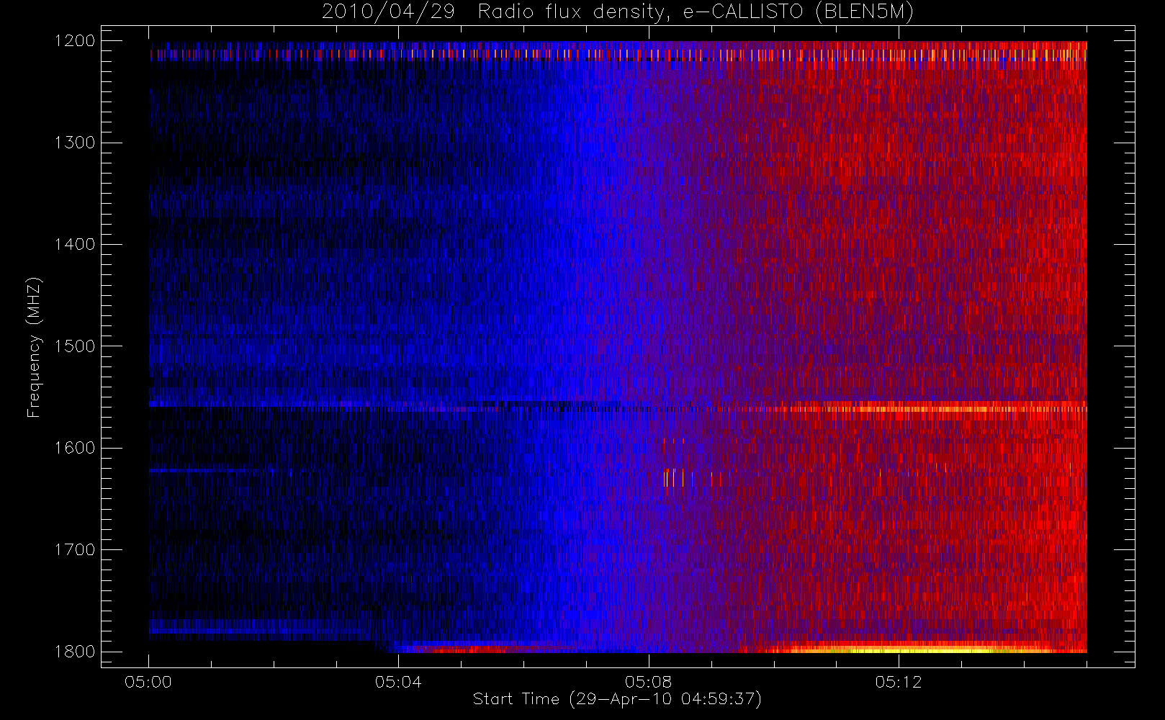Select the 1500 frequency tick label
Viewport: 1165px width, 720px height.
click(x=75, y=346)
